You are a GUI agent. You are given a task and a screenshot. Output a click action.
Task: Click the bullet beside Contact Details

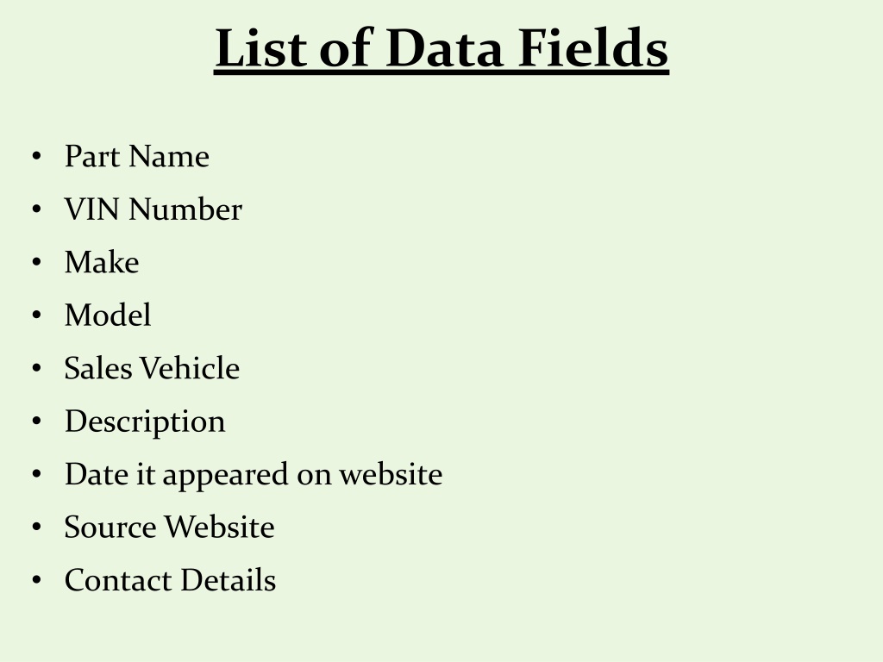36,580
